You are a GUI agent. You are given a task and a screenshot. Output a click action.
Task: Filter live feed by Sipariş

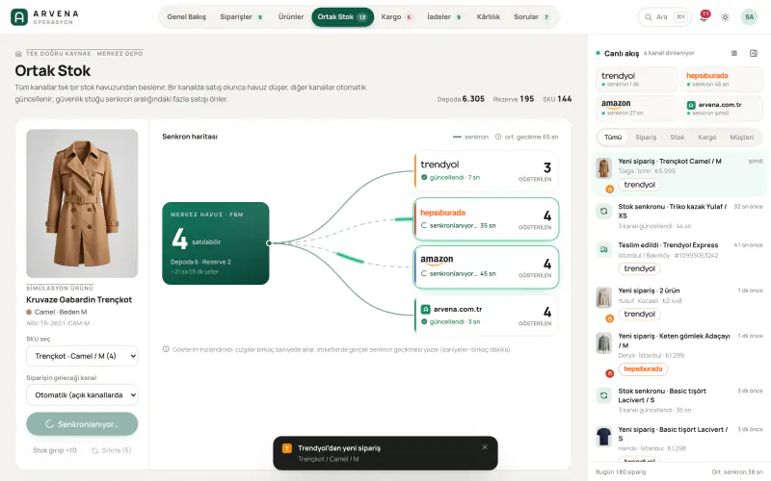click(x=646, y=138)
